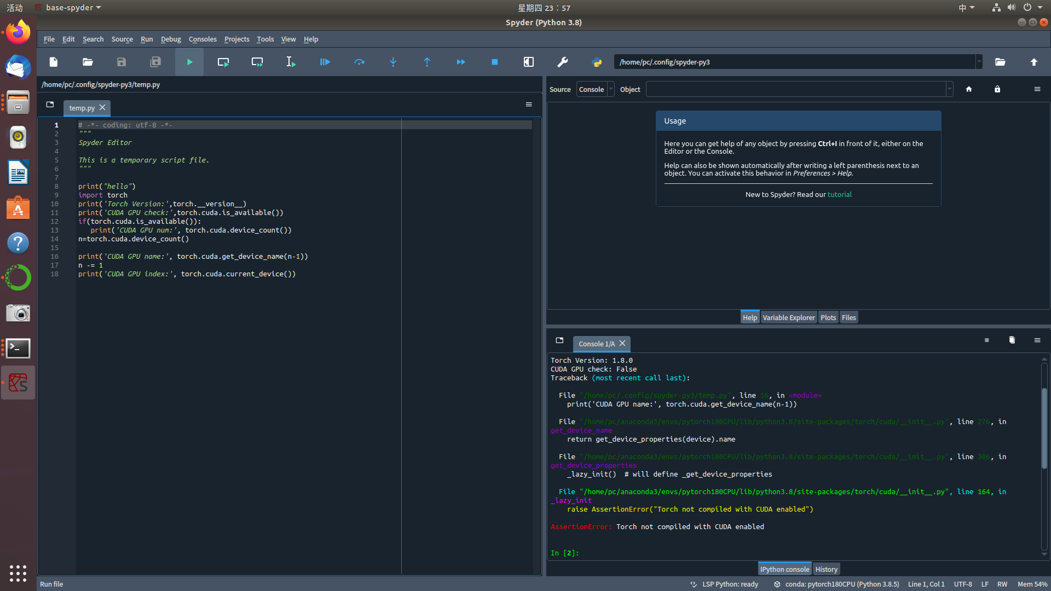Open the Source Console combo box
The width and height of the screenshot is (1051, 591).
point(595,89)
